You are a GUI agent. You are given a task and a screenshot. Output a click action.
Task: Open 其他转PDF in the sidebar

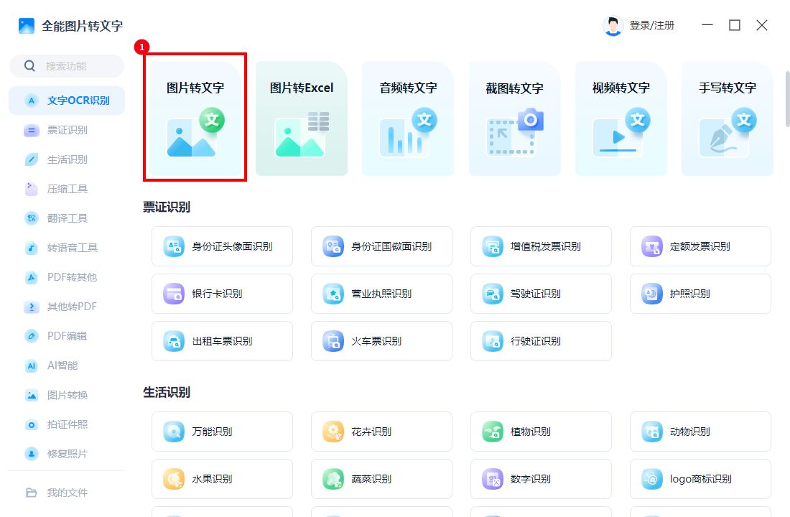click(x=67, y=307)
